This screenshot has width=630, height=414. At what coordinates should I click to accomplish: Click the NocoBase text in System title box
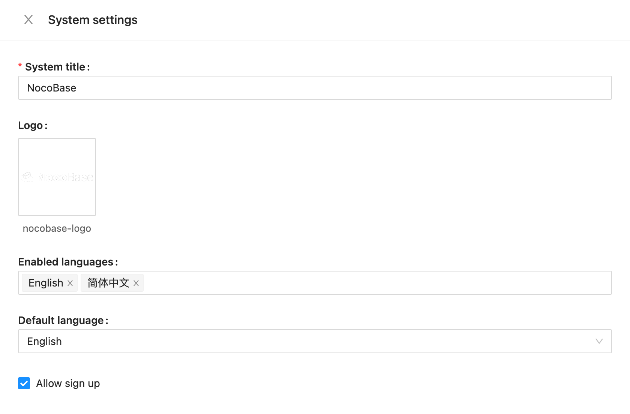pyautogui.click(x=52, y=88)
